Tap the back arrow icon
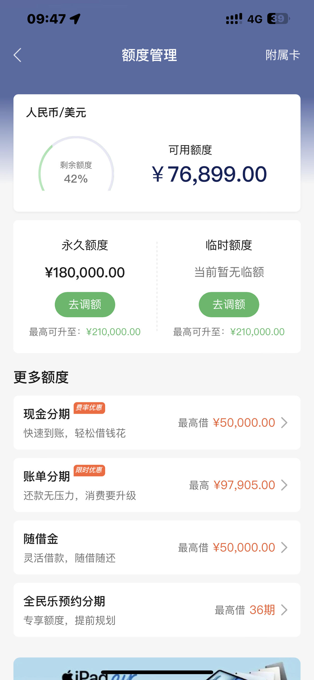This screenshot has width=314, height=680. pos(17,55)
